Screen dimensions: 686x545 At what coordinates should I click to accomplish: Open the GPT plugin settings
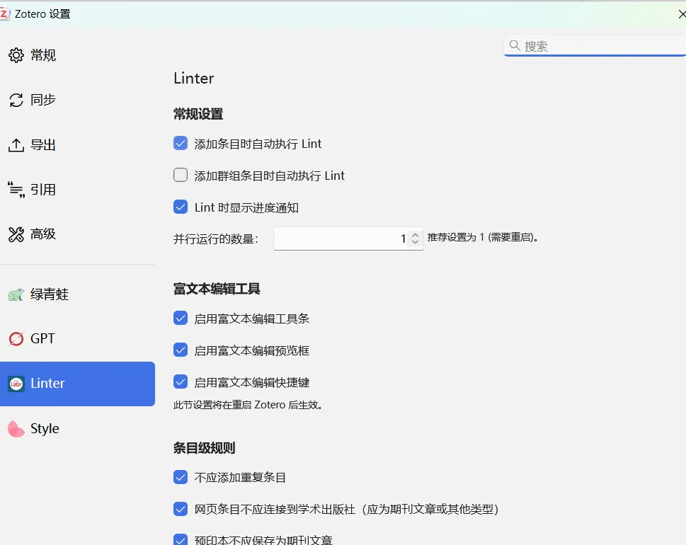point(42,339)
